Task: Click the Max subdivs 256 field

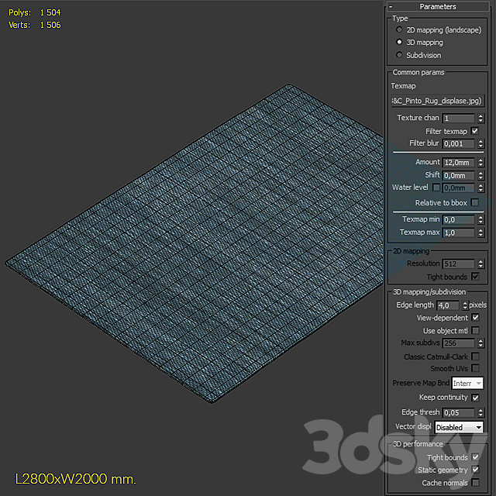Action: click(458, 343)
